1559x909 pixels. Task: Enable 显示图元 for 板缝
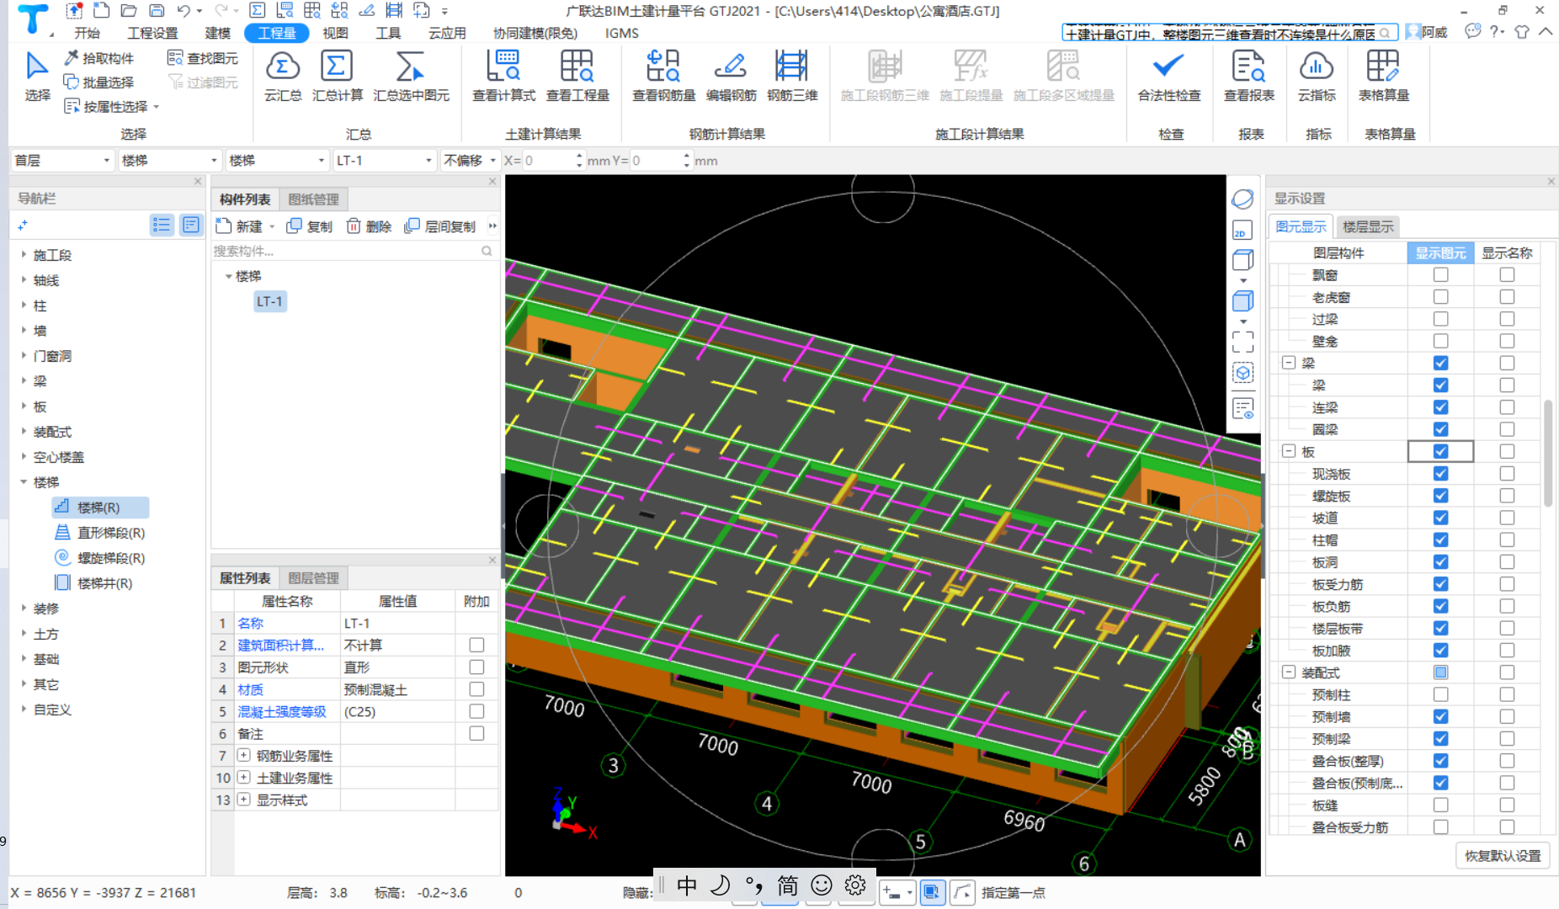(1440, 805)
